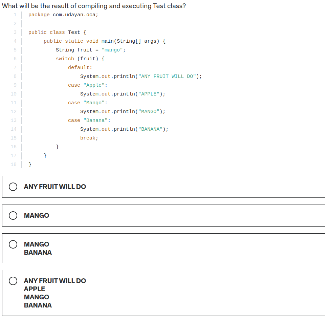This screenshot has height=319, width=330.
Task: Click the MANGO BANANA answer box
Action: pyautogui.click(x=163, y=248)
